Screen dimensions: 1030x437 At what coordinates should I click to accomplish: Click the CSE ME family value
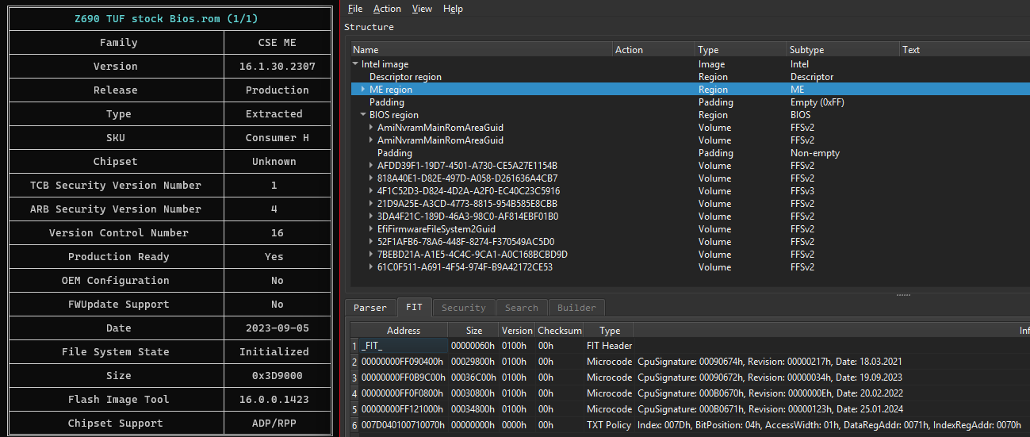tap(277, 42)
